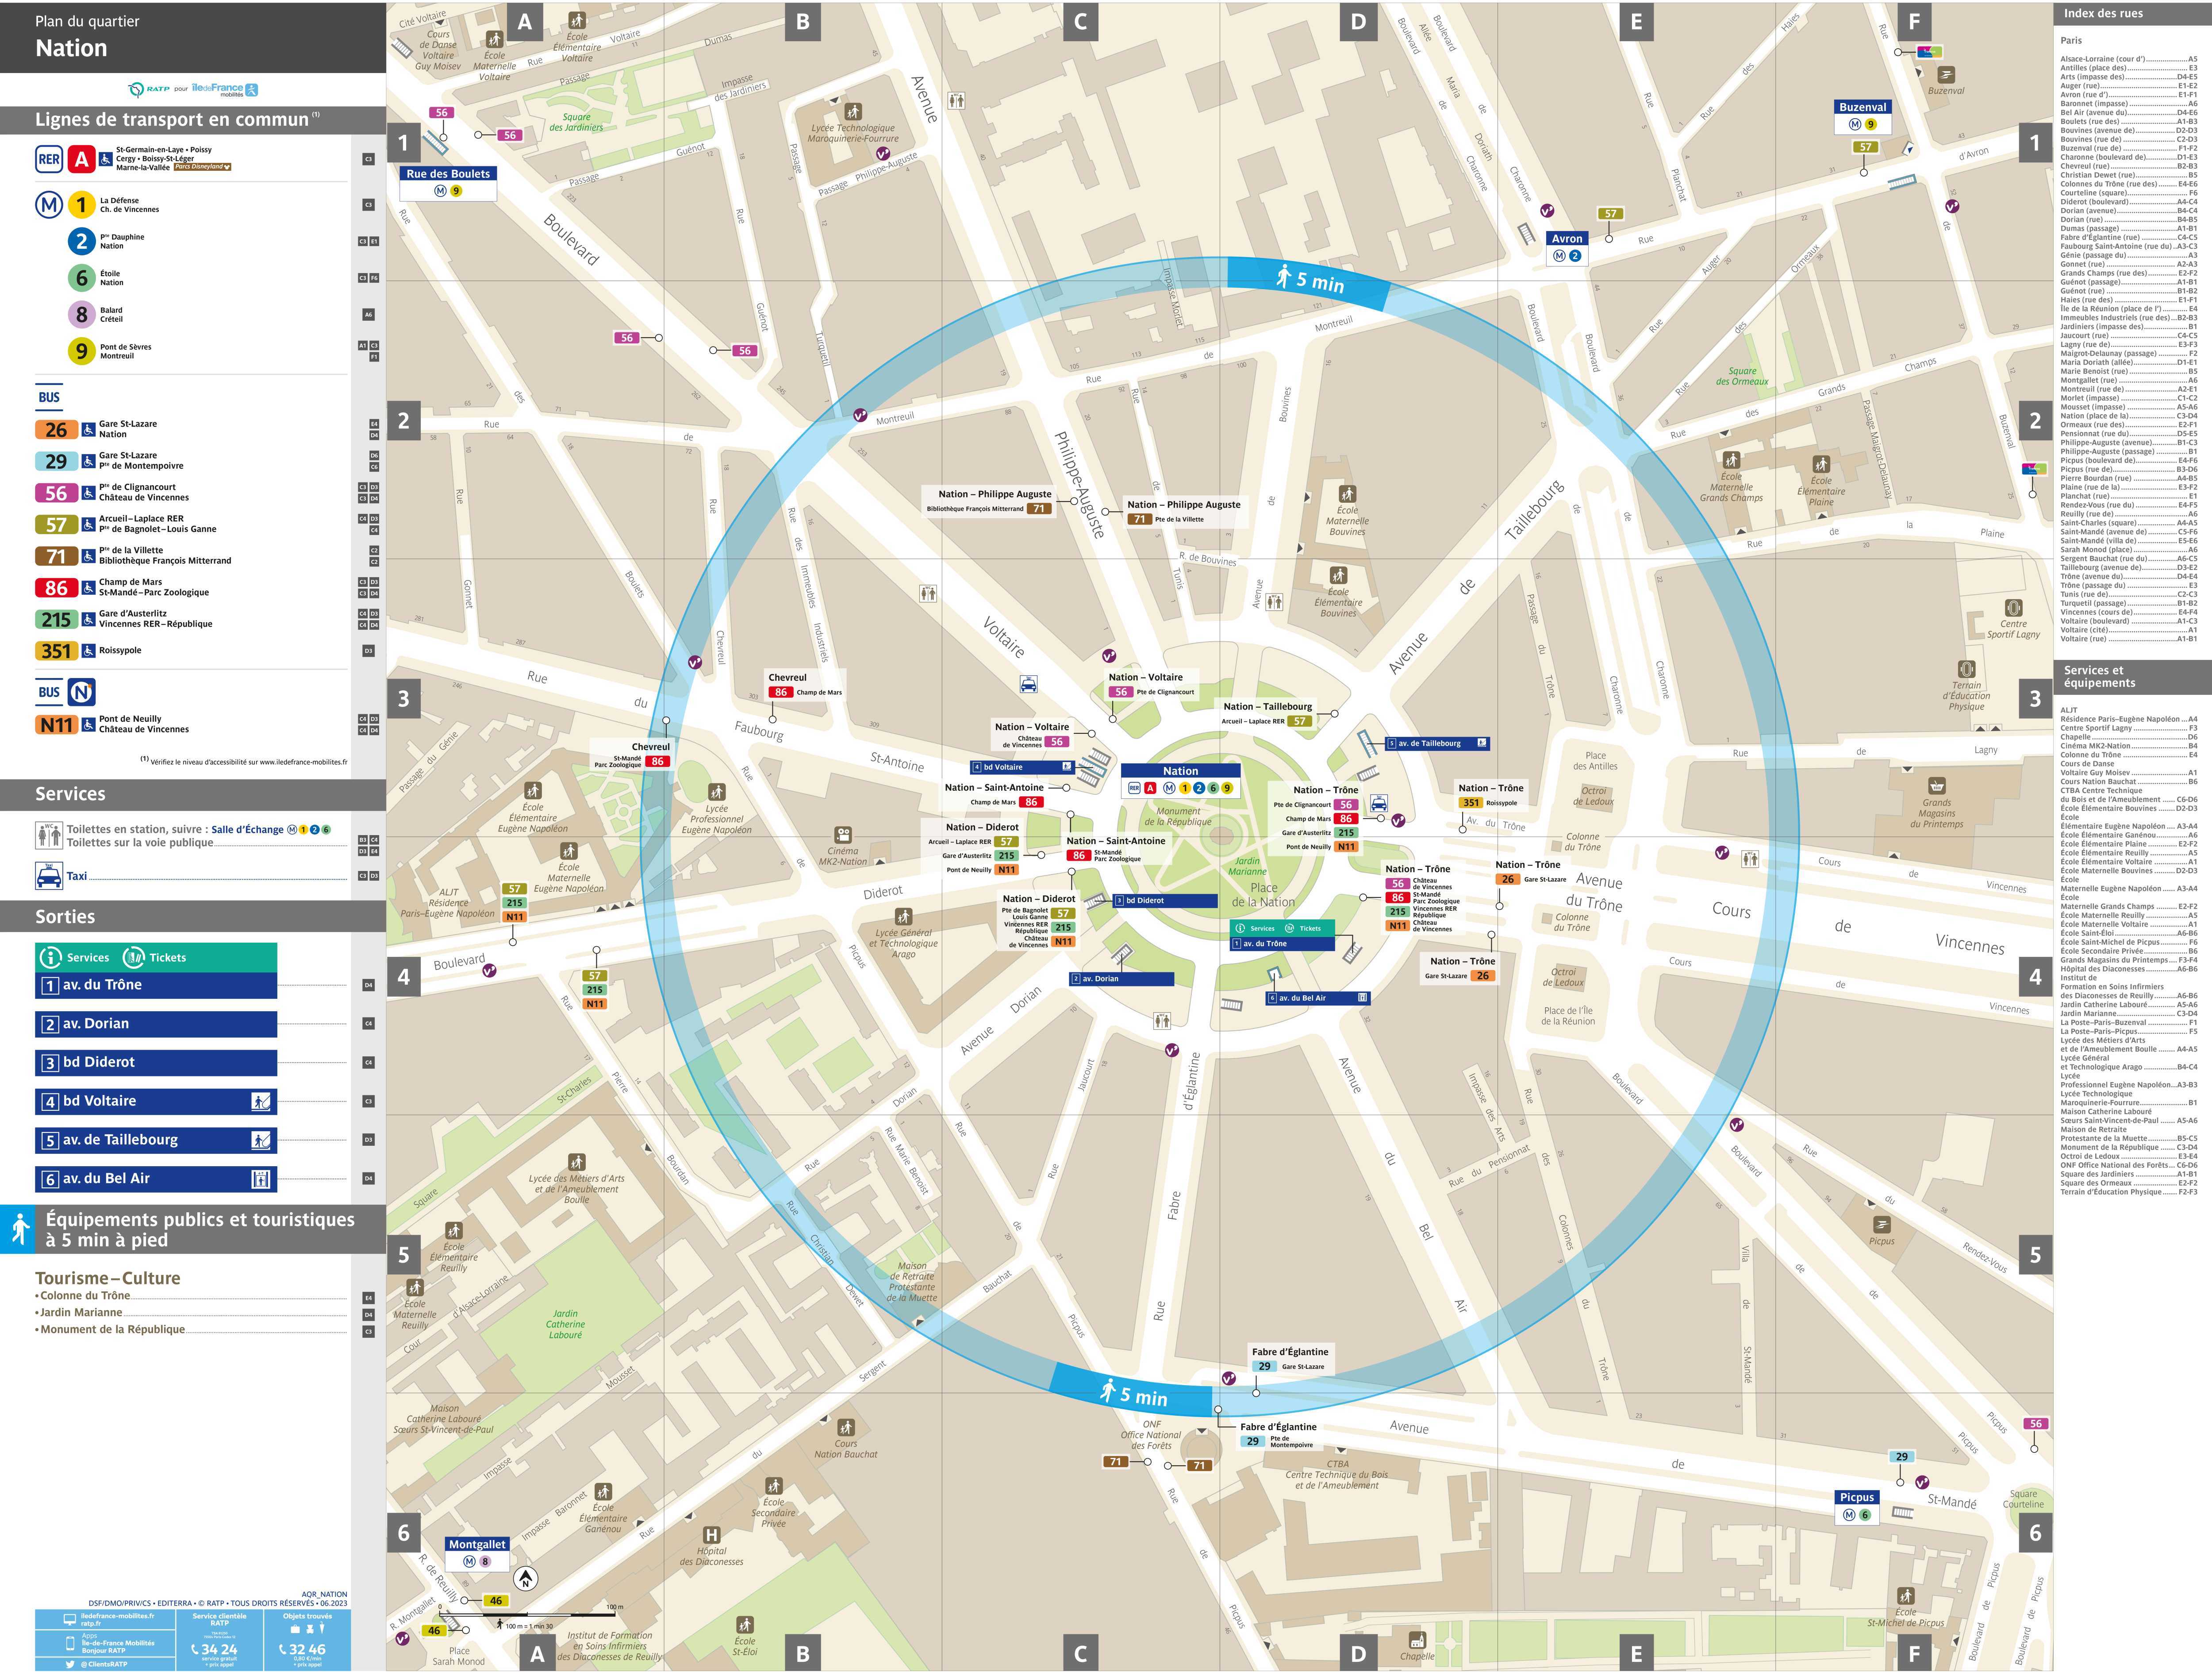Image resolution: width=2212 pixels, height=1672 pixels.
Task: Click the Montgallet station label
Action: click(x=477, y=1544)
